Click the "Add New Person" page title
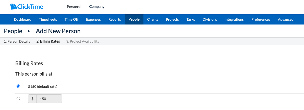Screen dimensions: 304x110 58,31
